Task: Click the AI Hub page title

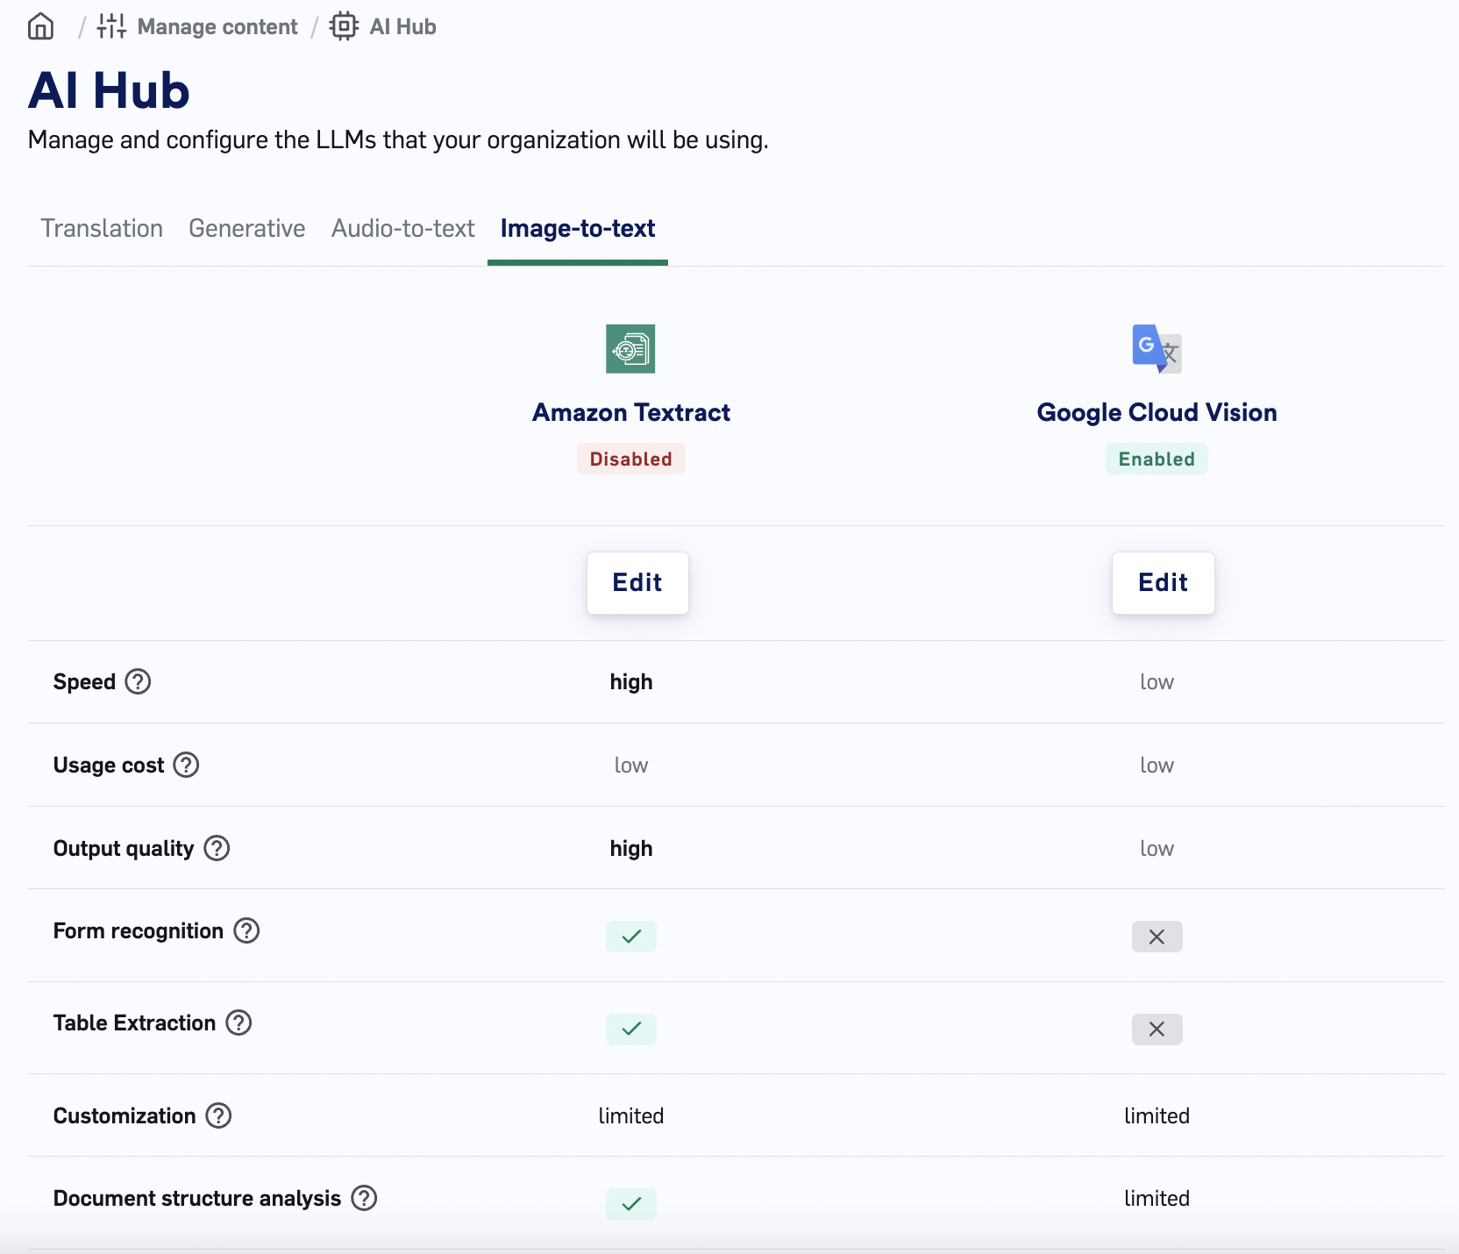Action: click(109, 90)
